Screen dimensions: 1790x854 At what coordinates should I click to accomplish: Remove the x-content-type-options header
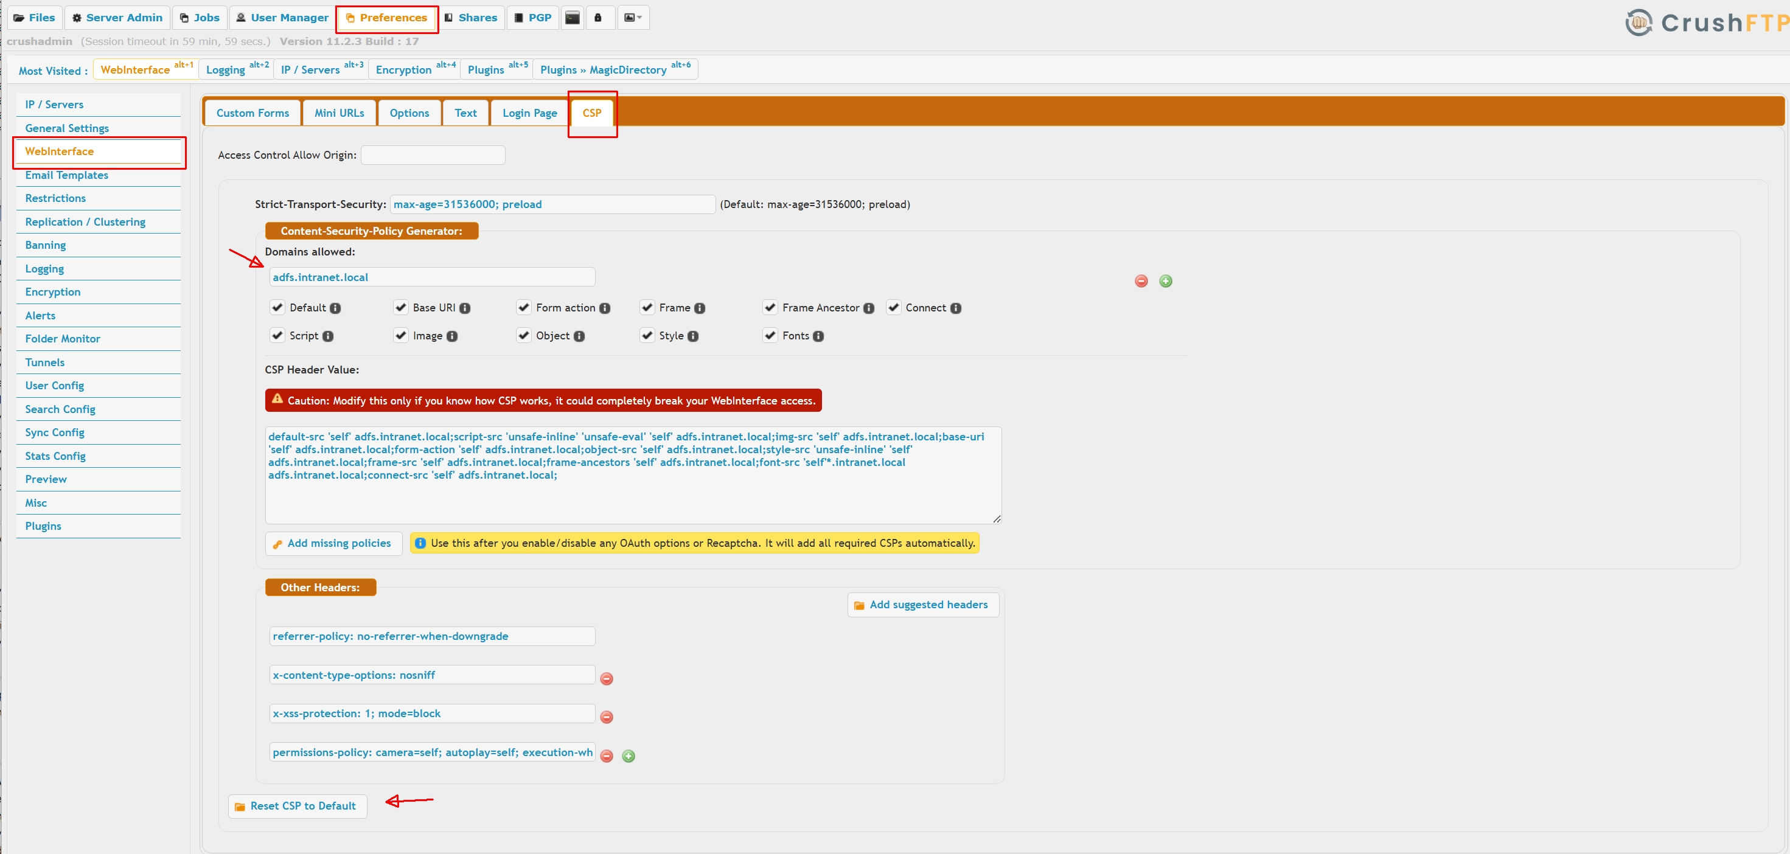click(607, 679)
